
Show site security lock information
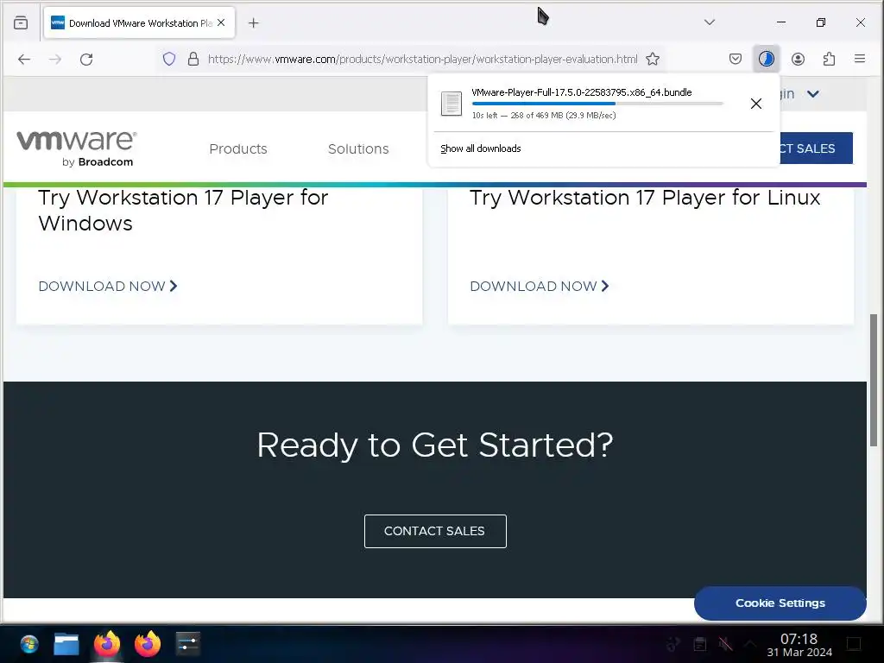click(x=193, y=59)
